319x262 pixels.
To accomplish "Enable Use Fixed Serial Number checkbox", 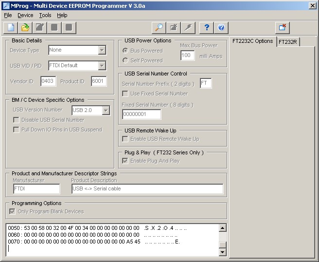I will tap(125, 94).
